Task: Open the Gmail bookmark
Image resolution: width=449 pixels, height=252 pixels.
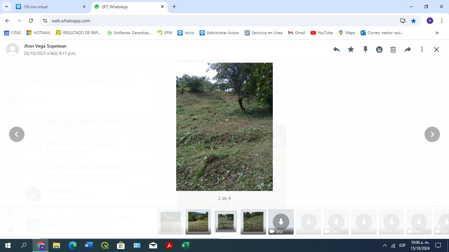Action: (x=296, y=32)
